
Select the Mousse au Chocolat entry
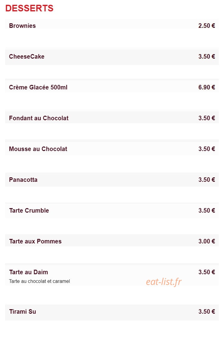[38, 149]
